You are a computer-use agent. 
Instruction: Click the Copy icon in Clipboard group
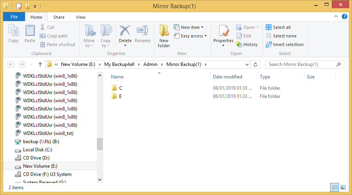click(x=13, y=34)
